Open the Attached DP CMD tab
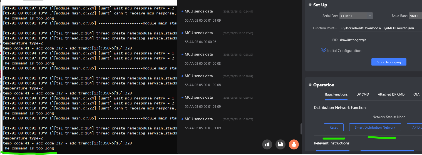 point(391,94)
